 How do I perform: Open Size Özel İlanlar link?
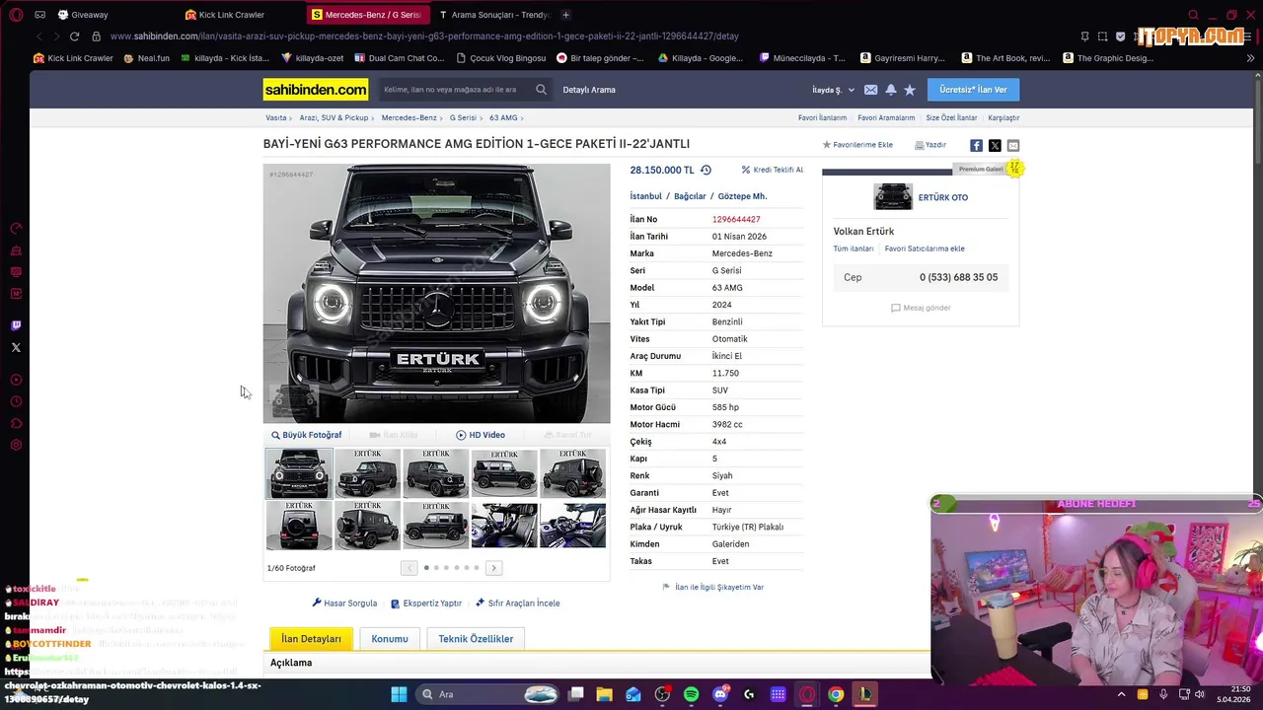pyautogui.click(x=951, y=117)
